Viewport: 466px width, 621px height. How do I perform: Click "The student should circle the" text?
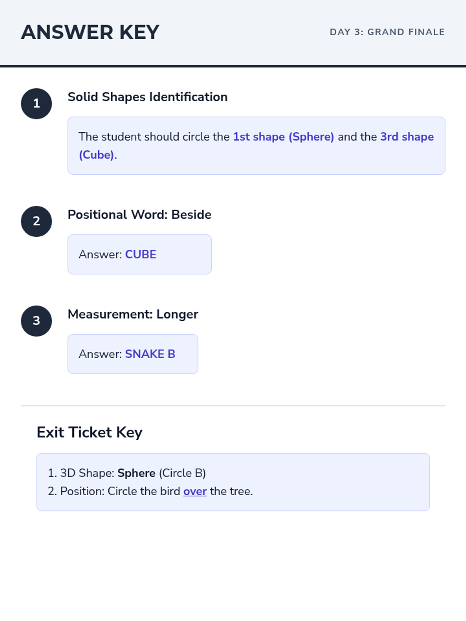(154, 137)
